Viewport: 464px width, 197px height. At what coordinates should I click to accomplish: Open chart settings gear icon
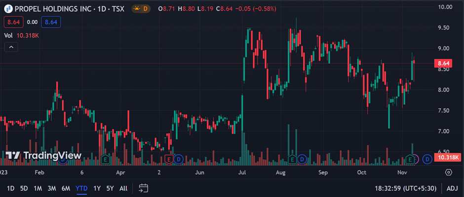449,172
